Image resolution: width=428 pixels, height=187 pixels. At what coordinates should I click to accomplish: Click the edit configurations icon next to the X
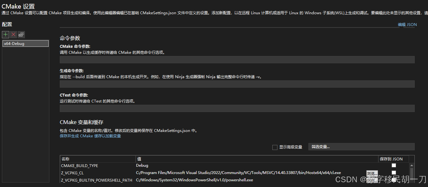pos(21,34)
